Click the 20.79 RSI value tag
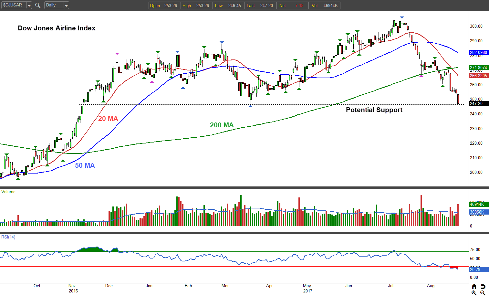The height and width of the screenshot is (296, 489). pyautogui.click(x=479, y=270)
